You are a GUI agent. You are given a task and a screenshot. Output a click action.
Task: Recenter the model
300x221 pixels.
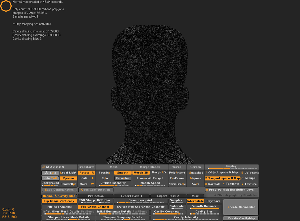click(123, 178)
